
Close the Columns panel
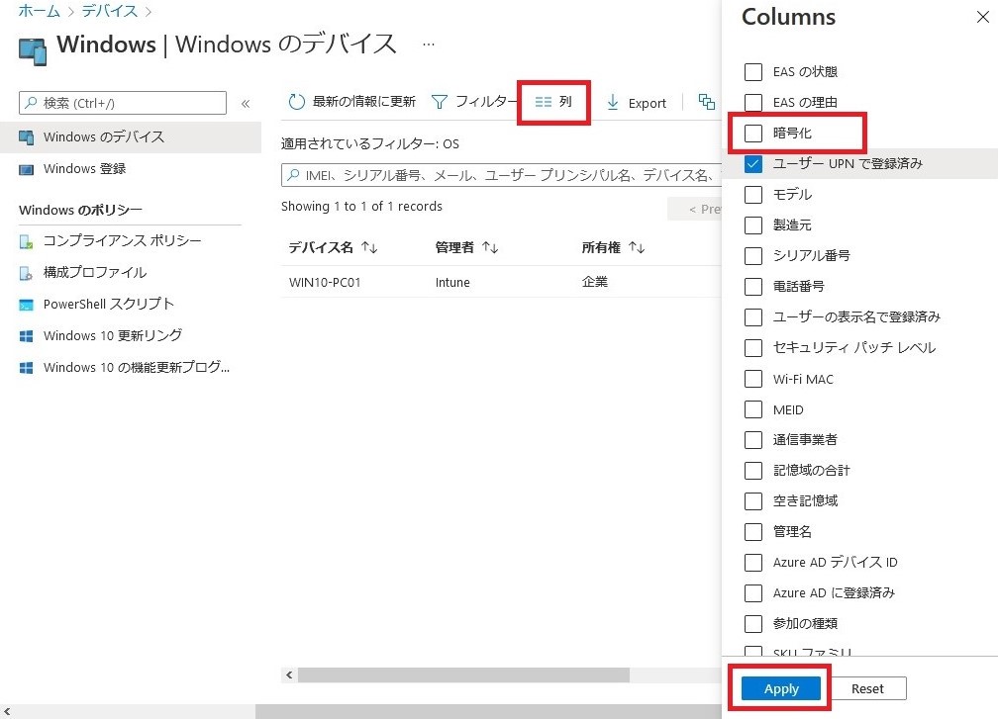coord(983,17)
